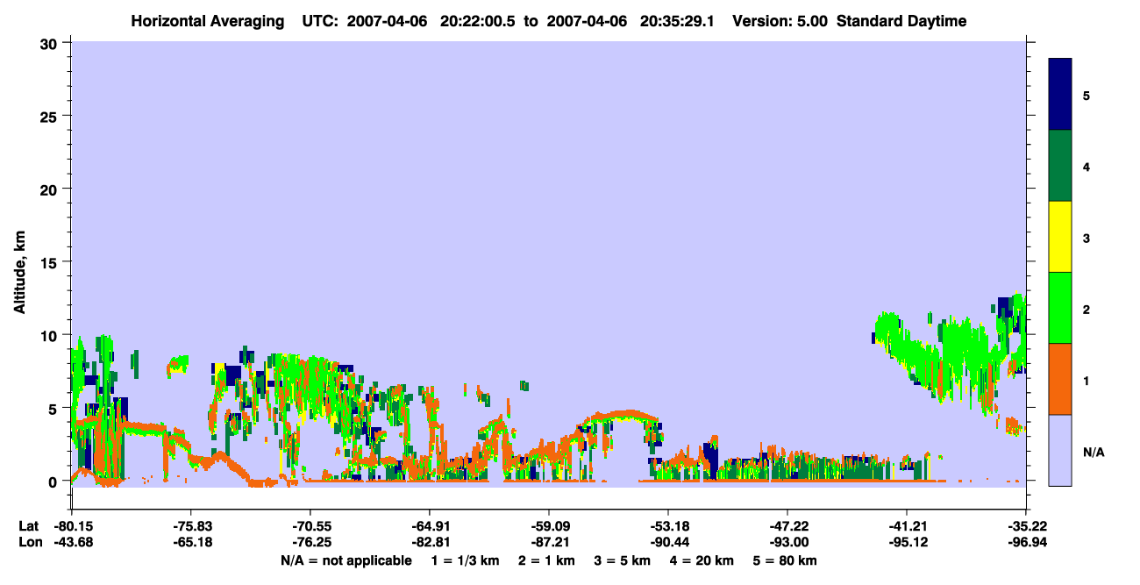The width and height of the screenshot is (1140, 585).
Task: Click the '4 = 20 km' legend entry
Action: coord(702,560)
